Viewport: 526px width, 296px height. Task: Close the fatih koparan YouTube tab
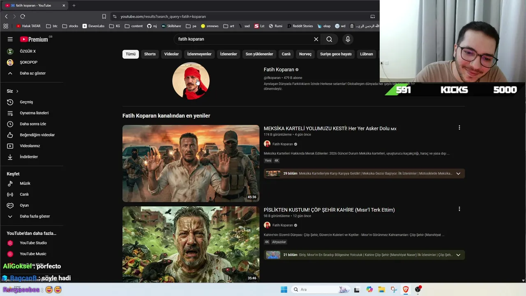tap(64, 5)
